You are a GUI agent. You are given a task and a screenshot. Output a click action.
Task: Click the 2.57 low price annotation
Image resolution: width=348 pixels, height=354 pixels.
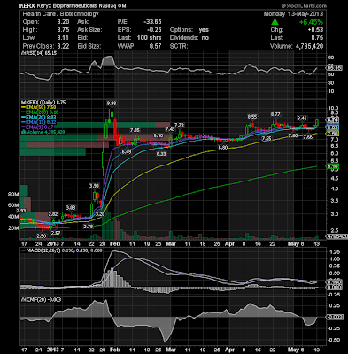[x=56, y=233]
